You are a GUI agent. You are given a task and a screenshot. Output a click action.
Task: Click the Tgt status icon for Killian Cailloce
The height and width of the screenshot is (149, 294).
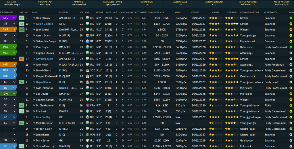[x=21, y=24]
